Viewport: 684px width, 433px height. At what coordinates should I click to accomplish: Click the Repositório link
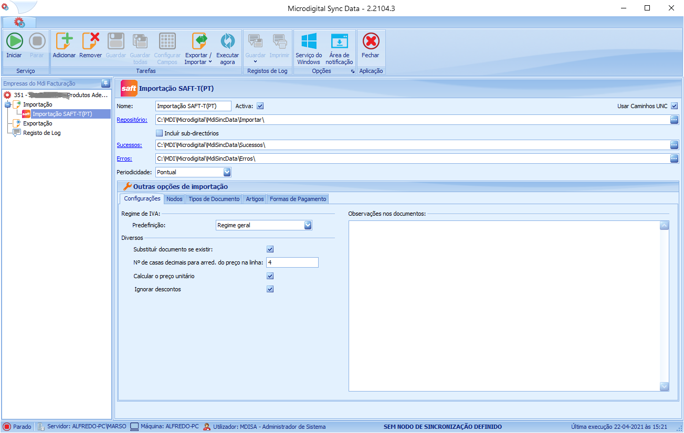(132, 120)
